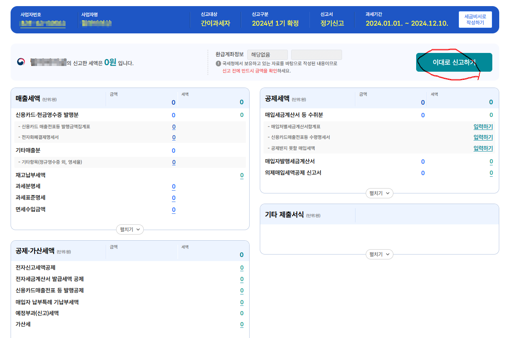Image resolution: width=509 pixels, height=338 pixels.
Task: Click the 이대로 신고하기 submit button
Action: 454,62
